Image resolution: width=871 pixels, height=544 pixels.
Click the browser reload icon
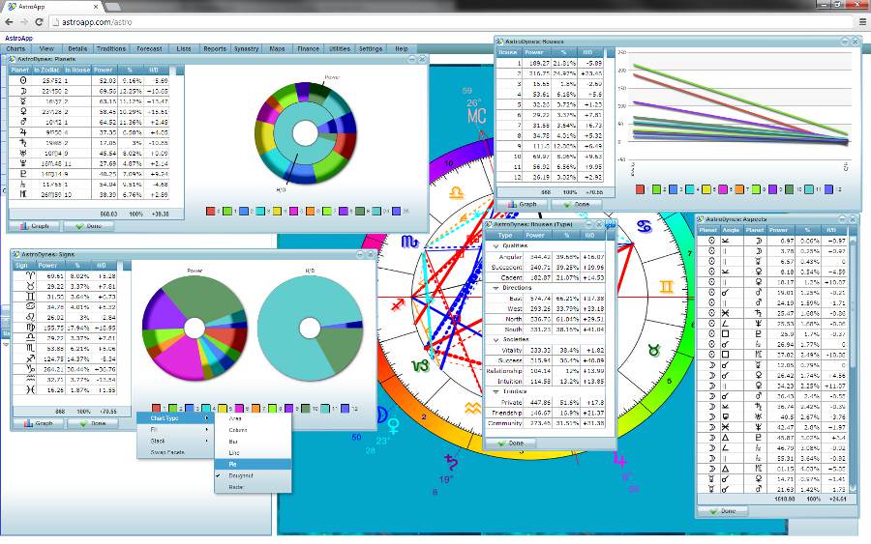tap(38, 20)
